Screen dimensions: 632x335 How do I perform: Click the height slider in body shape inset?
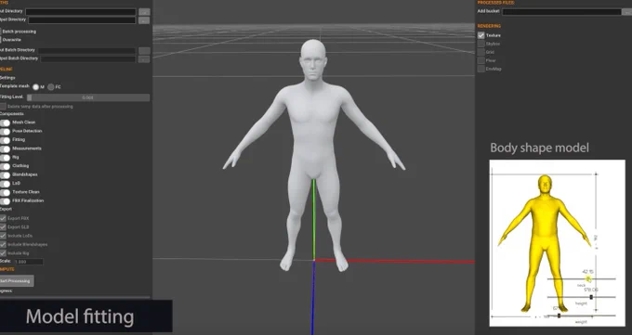581,297
